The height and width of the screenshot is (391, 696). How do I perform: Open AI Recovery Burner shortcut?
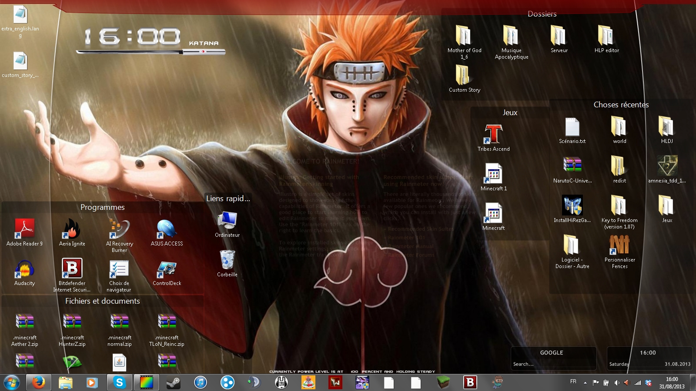[x=119, y=235]
